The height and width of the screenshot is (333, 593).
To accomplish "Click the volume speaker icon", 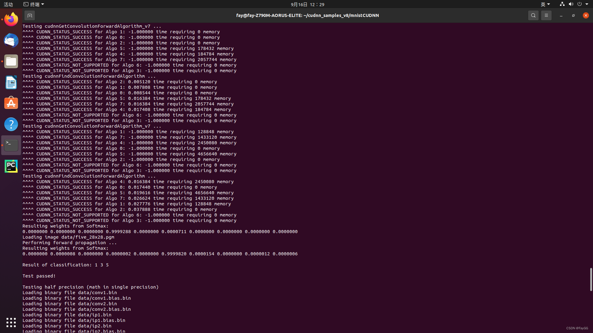I will (x=571, y=4).
